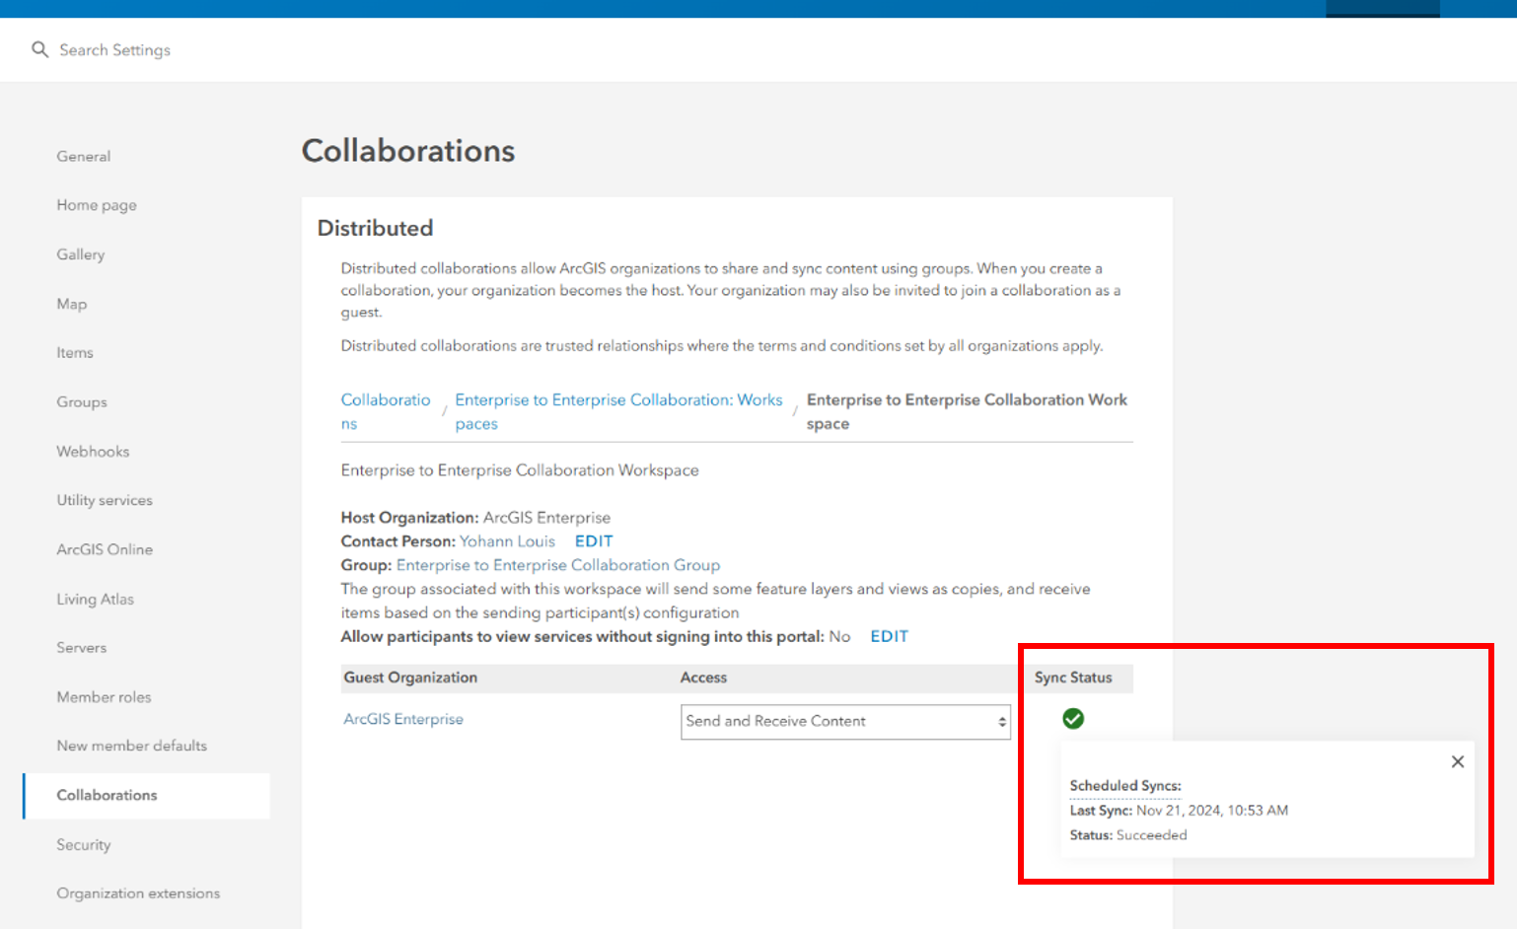The width and height of the screenshot is (1517, 929).
Task: Go to Webhooks settings
Action: (93, 452)
